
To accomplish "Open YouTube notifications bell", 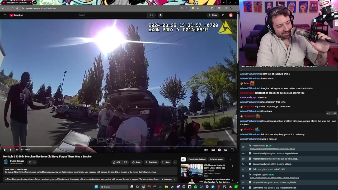I will point(223,15).
